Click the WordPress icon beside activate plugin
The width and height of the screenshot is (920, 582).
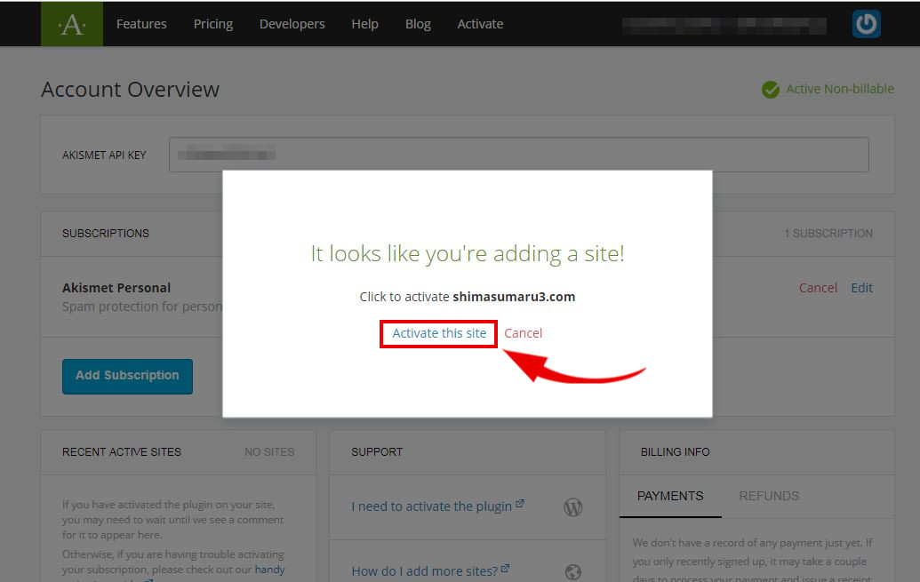(x=573, y=506)
